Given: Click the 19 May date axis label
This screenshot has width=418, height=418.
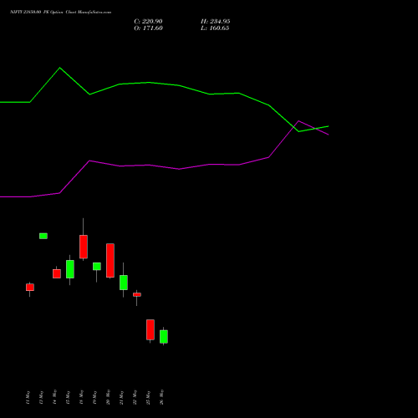Looking at the screenshot, I should click(x=94, y=397).
